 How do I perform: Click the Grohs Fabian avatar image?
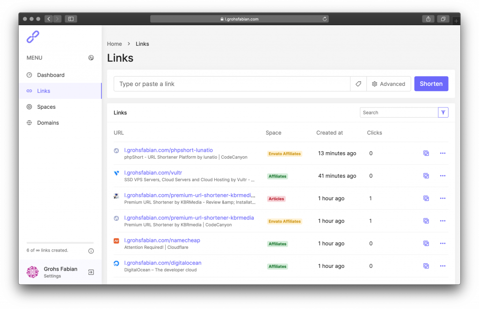(x=33, y=272)
